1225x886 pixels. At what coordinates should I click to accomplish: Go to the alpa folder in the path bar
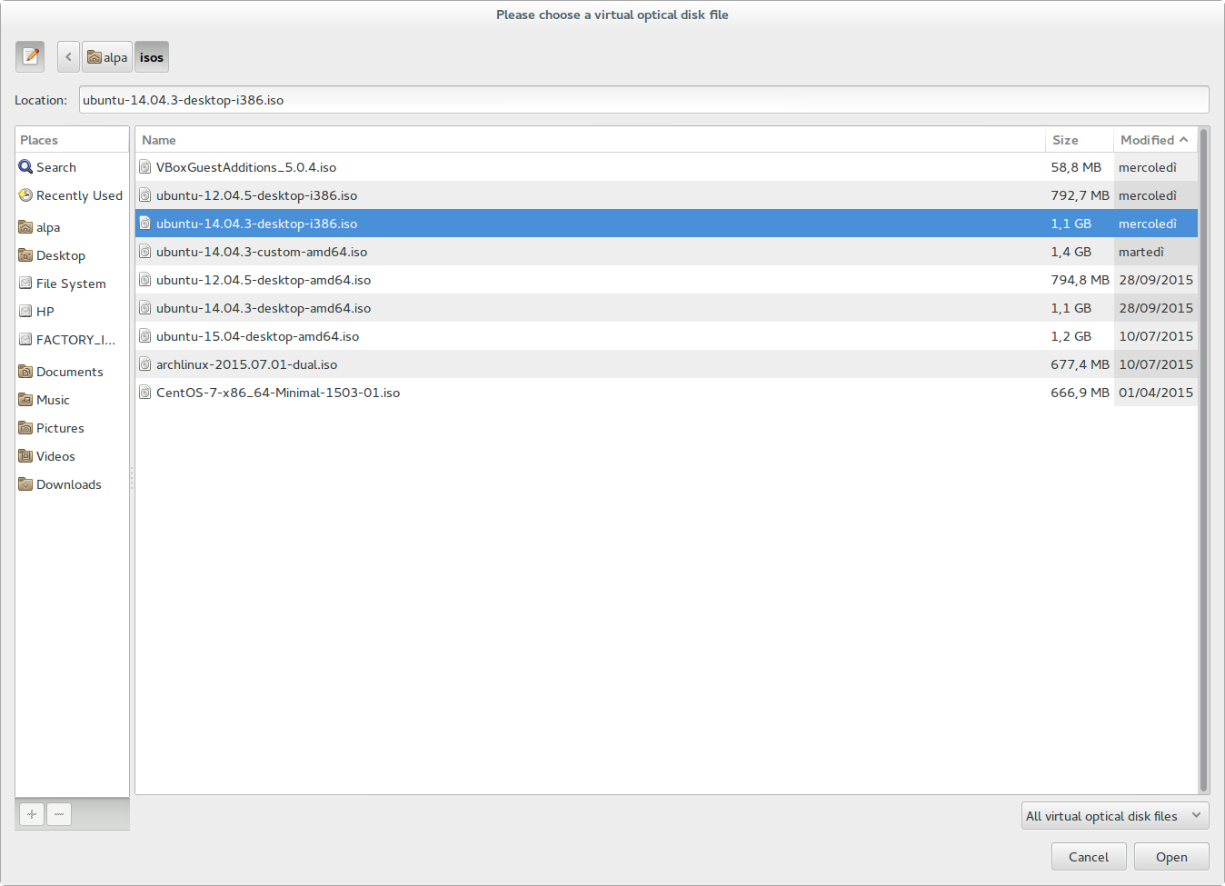(x=107, y=56)
